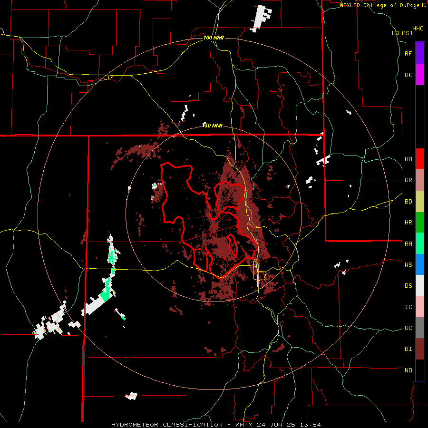
Task: Click the 50 NMI range ring label
Action: 214,126
